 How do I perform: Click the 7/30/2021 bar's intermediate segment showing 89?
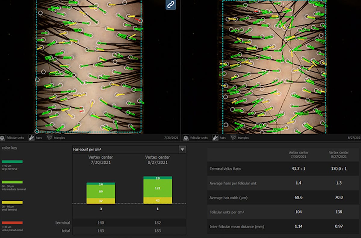(100, 191)
